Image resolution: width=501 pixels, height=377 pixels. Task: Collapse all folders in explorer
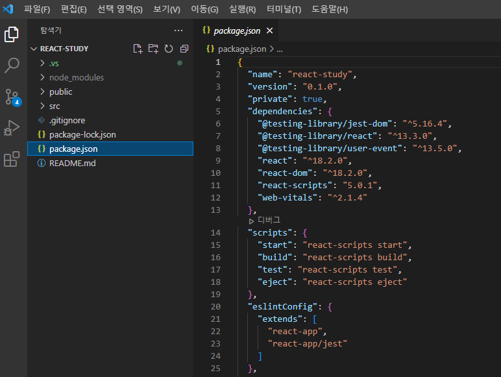(x=184, y=49)
